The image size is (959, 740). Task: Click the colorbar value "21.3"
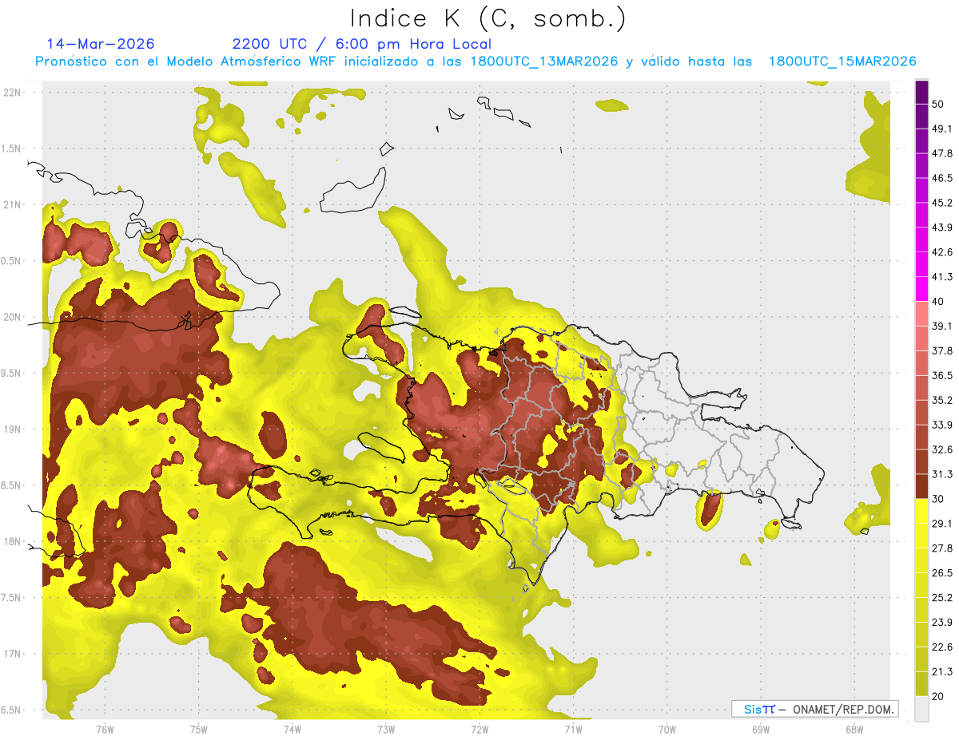point(942,671)
